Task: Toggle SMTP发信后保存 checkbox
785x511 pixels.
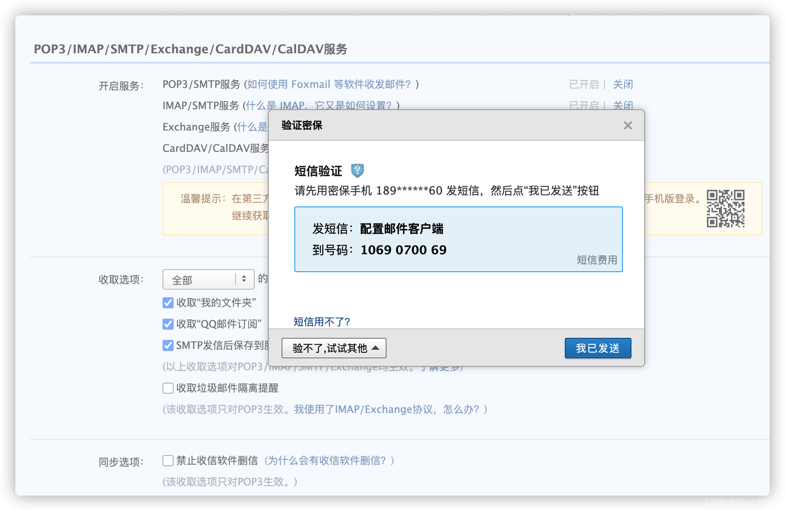Action: click(x=168, y=346)
